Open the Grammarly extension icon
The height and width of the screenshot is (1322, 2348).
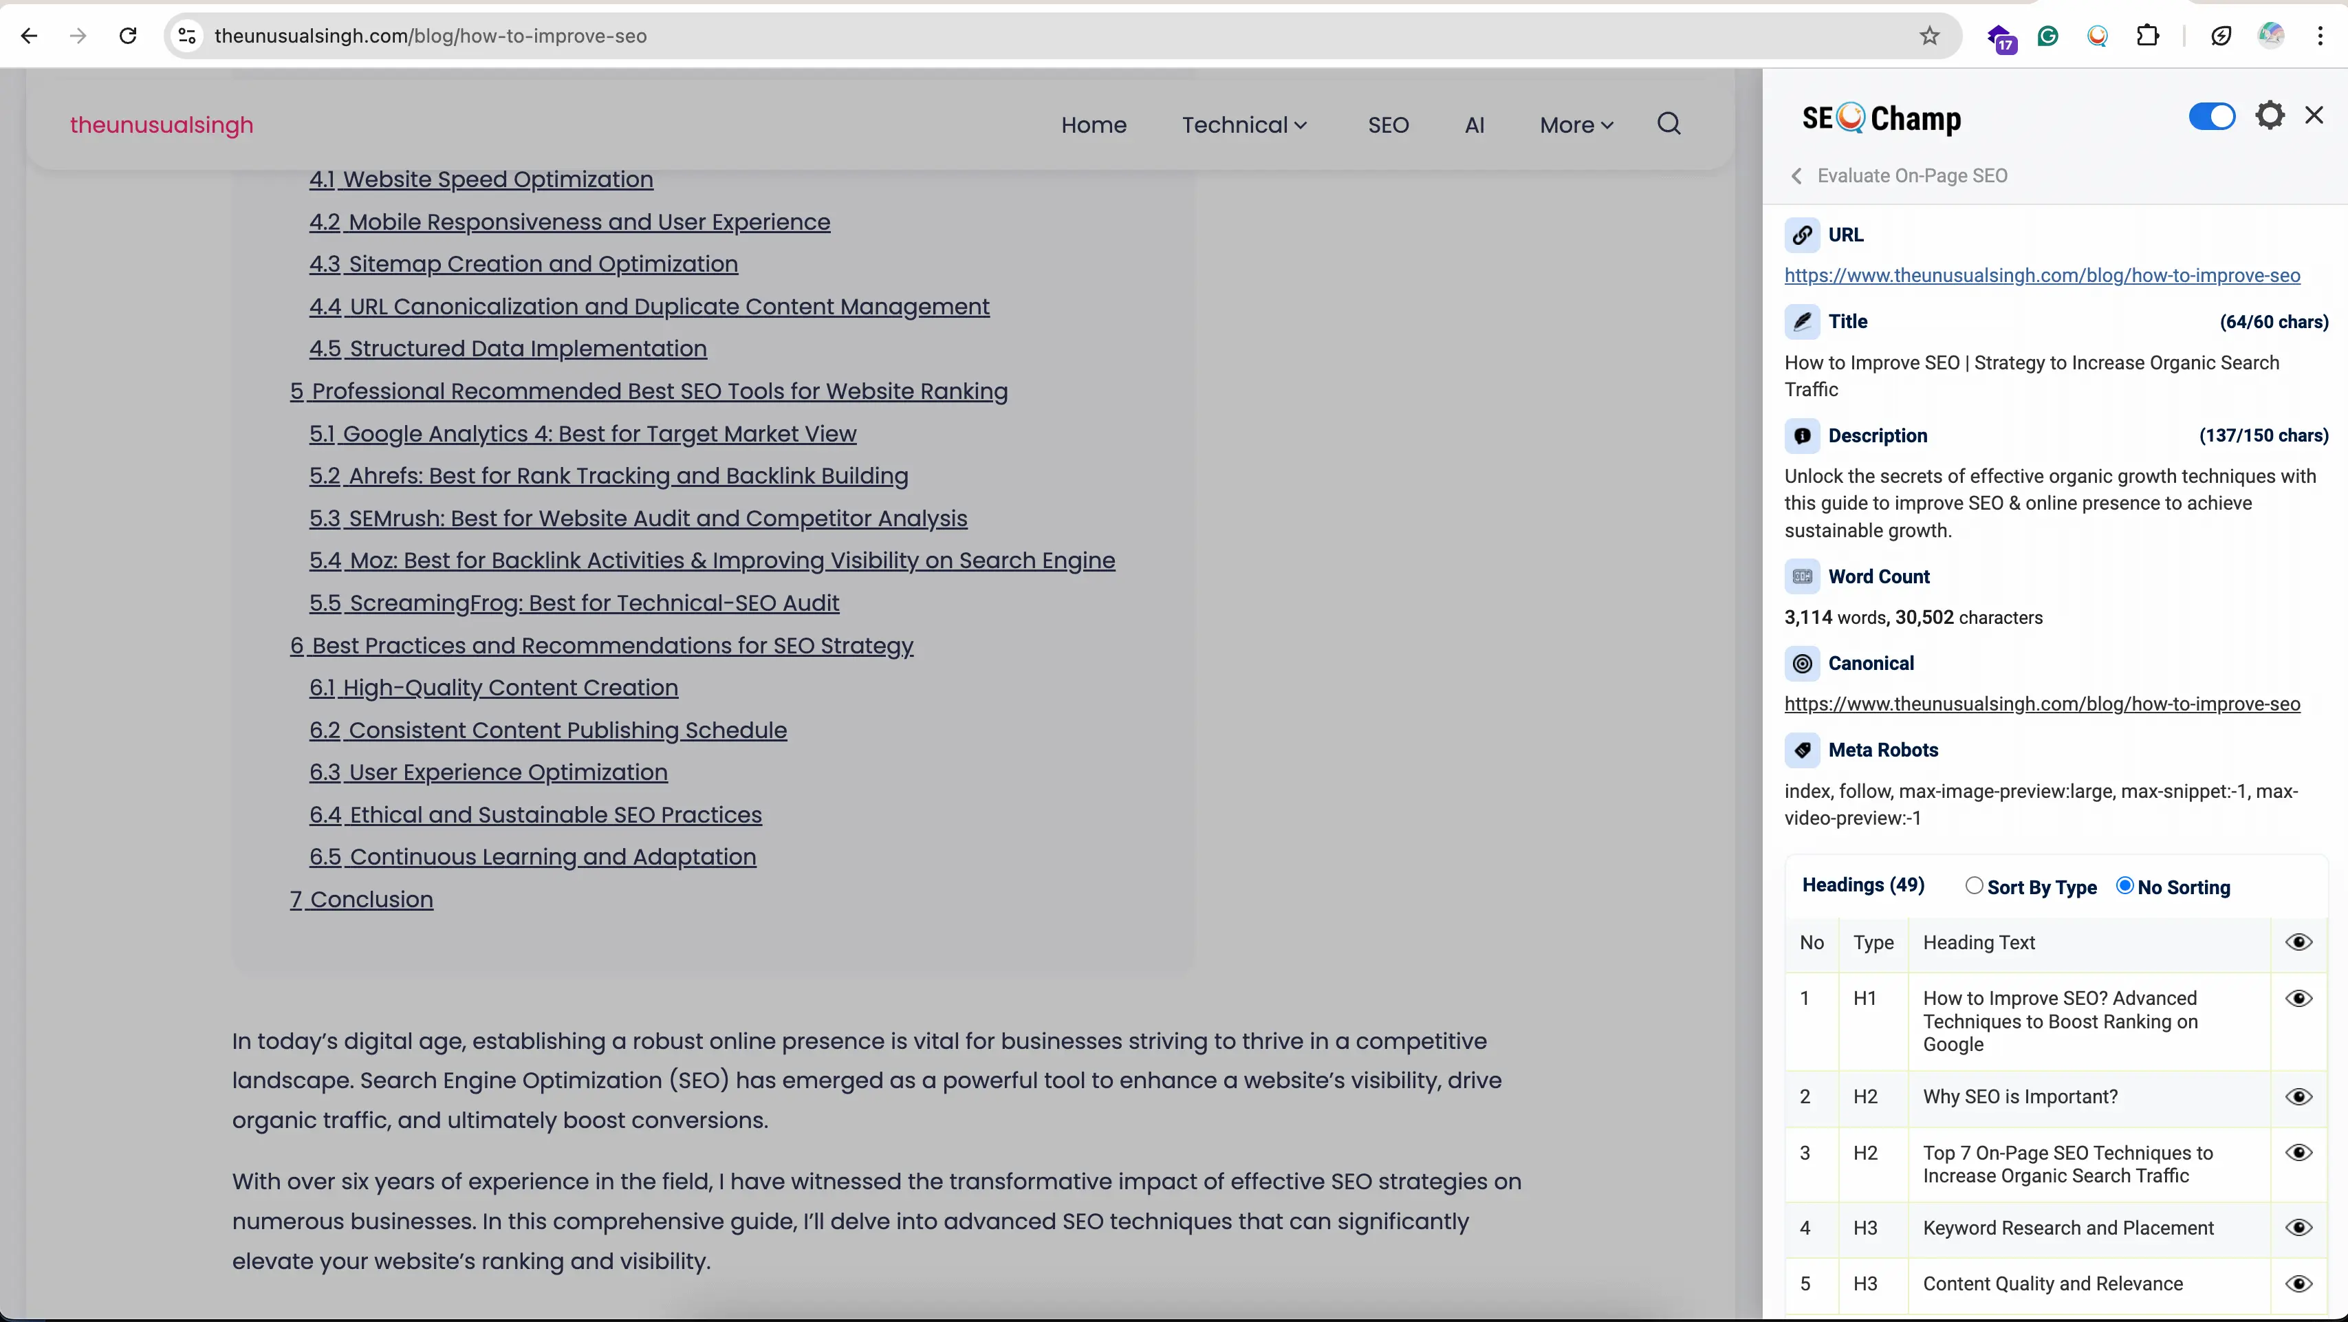pos(2048,36)
